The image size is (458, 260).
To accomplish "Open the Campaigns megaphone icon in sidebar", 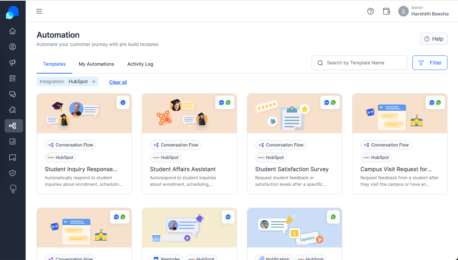I will click(12, 62).
